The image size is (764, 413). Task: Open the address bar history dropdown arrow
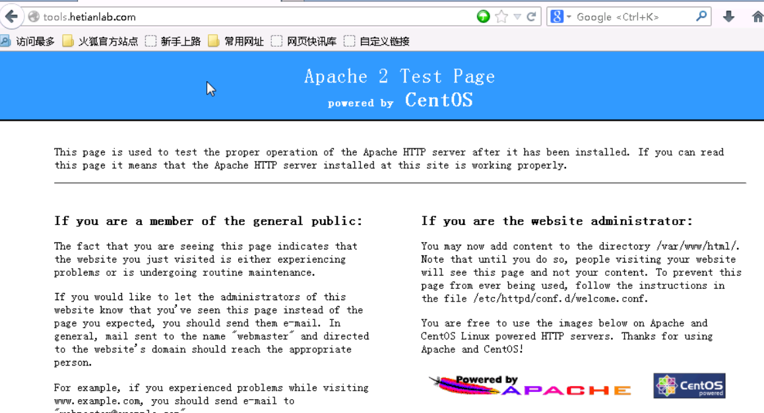517,16
